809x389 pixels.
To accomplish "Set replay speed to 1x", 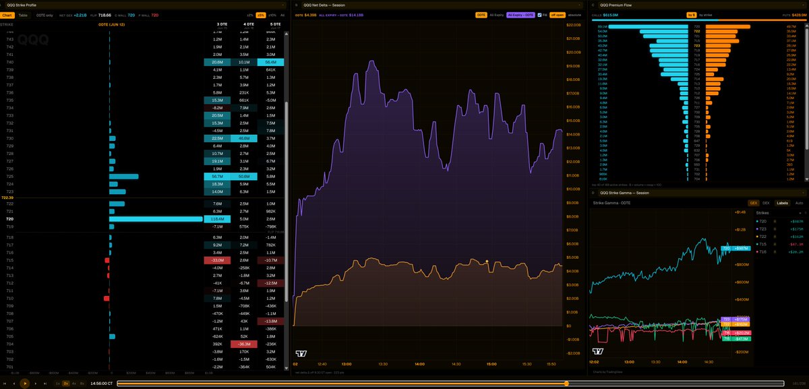I will point(57,384).
